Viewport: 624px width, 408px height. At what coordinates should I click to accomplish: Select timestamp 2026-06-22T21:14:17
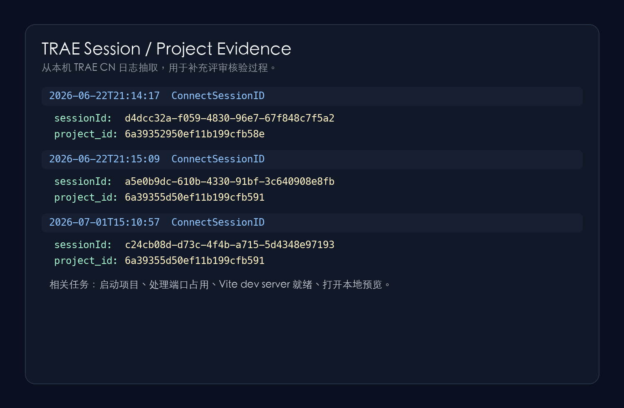coord(104,96)
